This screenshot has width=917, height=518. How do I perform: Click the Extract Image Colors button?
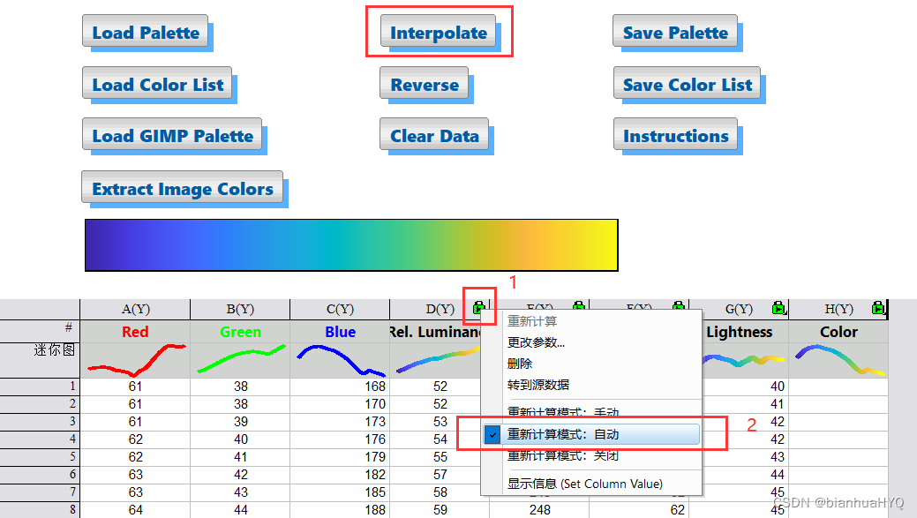(183, 189)
